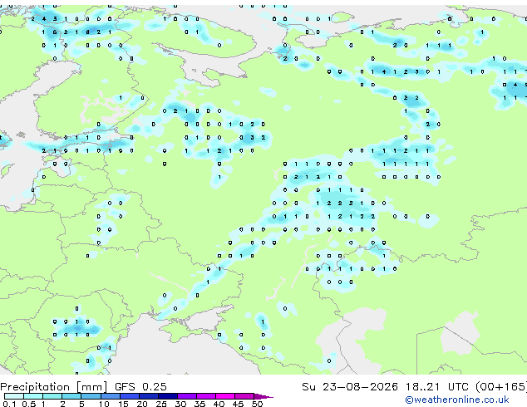Click the 20–25 mm legend color swatch

[149, 396]
